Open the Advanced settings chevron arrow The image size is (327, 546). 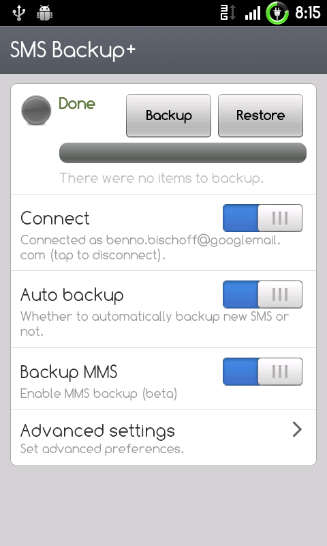tap(297, 430)
